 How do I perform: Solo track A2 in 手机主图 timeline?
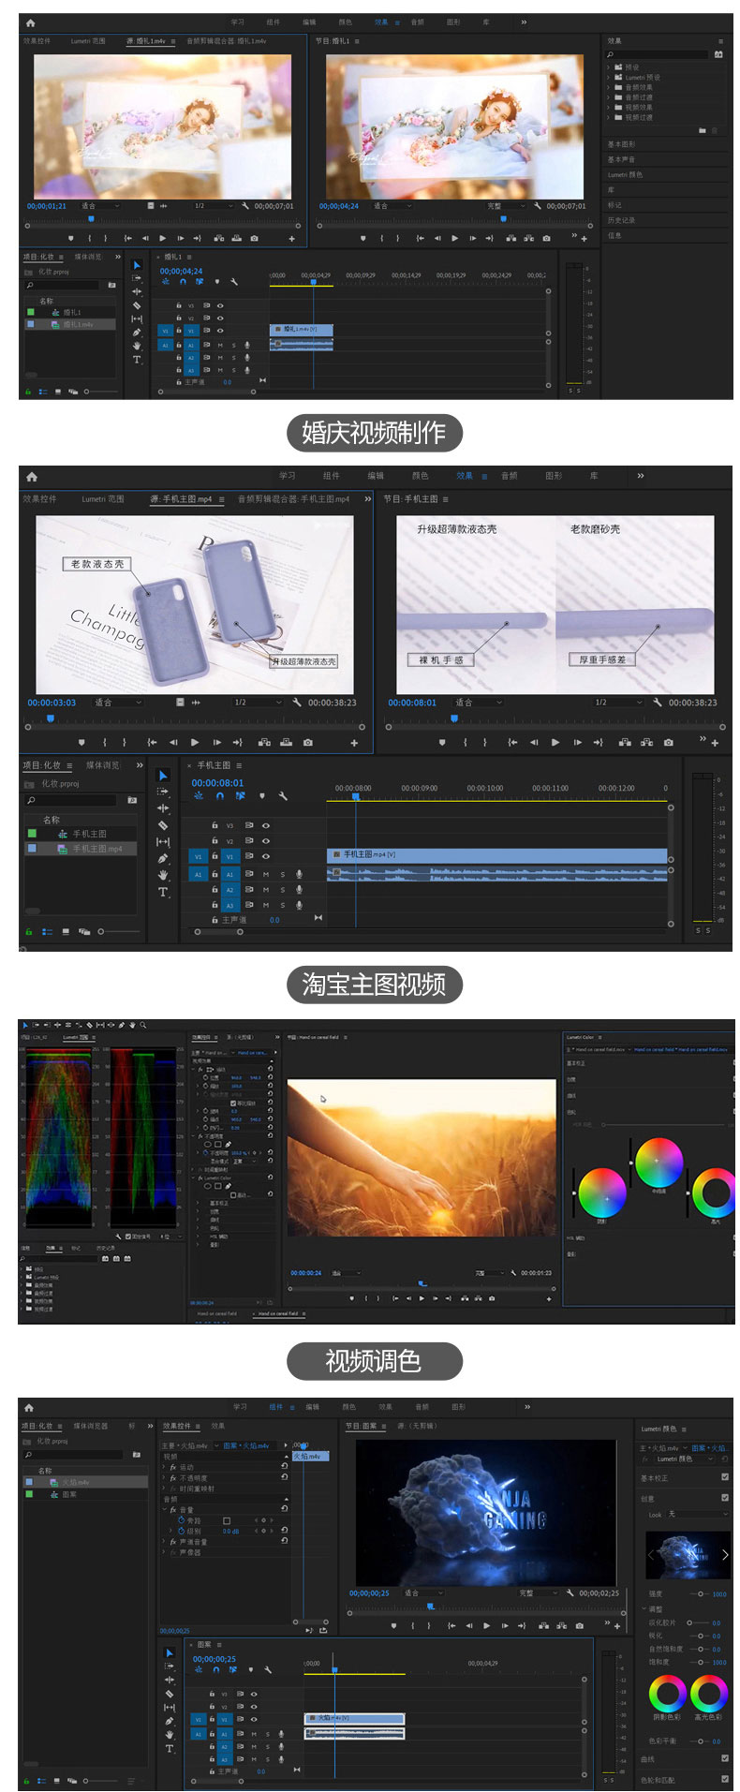tap(282, 890)
